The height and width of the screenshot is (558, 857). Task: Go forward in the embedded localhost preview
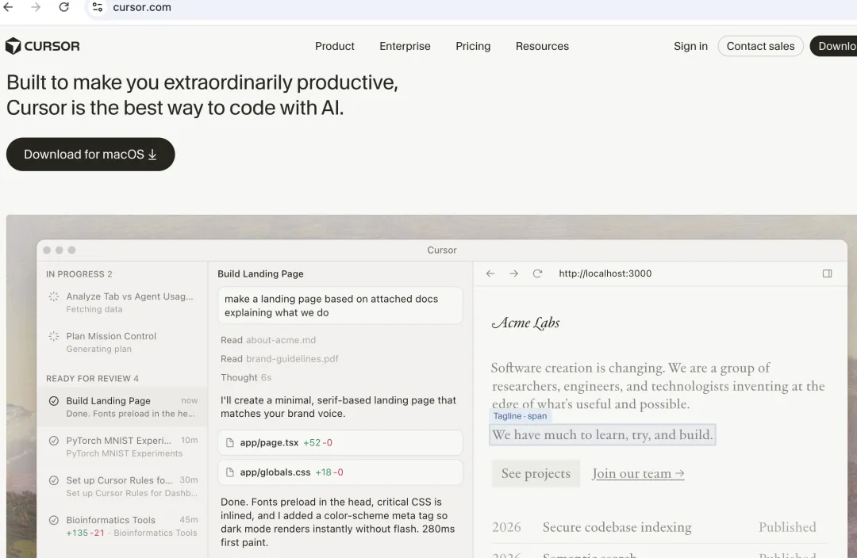coord(513,273)
